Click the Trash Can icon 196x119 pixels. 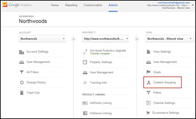[x=22, y=93]
